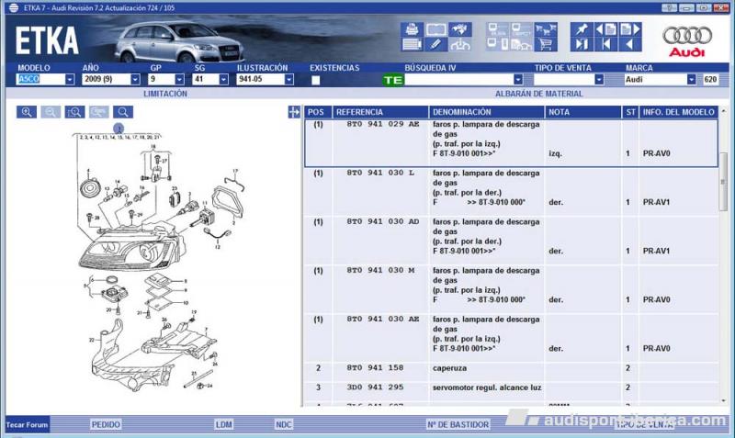Image resolution: width=735 pixels, height=438 pixels.
Task: Click the panel splitter arrows icon beside POS
Action: point(294,112)
